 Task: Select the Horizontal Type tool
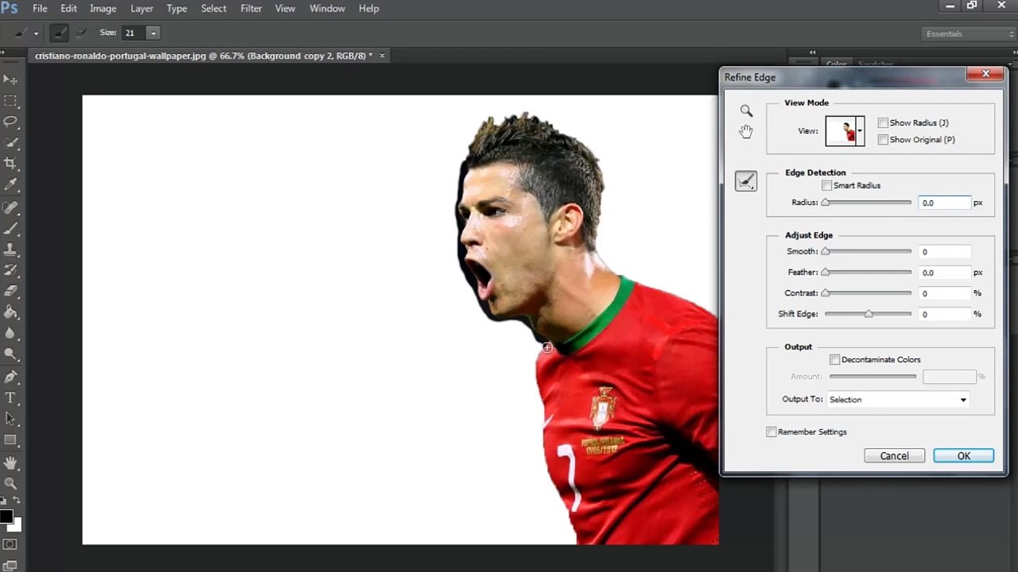[10, 398]
